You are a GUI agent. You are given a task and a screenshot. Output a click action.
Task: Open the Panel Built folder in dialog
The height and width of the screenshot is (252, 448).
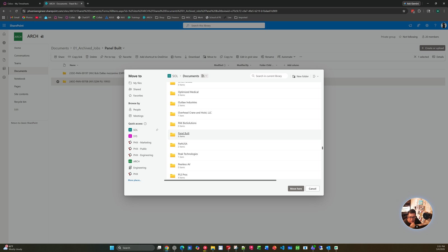pos(184,133)
